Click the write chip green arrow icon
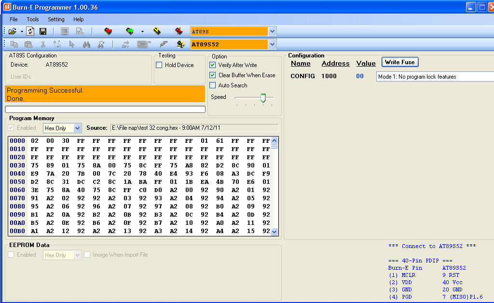Image resolution: width=494 pixels, height=303 pixels. 130,31
